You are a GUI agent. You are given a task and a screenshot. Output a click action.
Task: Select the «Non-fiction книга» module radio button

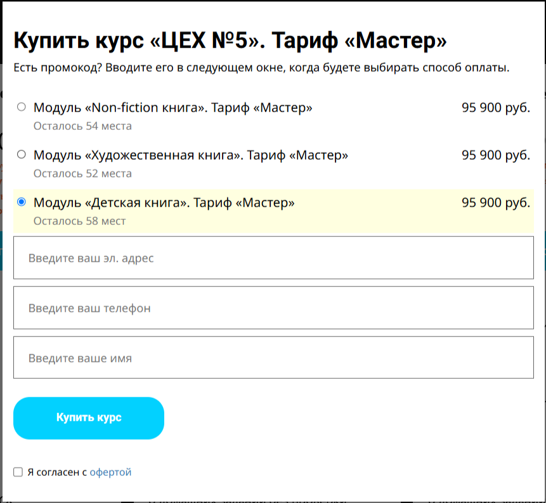coord(21,107)
